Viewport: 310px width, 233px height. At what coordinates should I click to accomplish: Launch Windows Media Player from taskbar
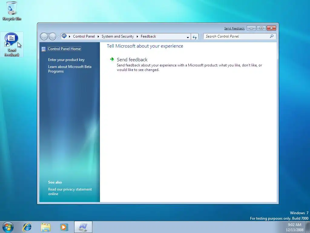64,227
